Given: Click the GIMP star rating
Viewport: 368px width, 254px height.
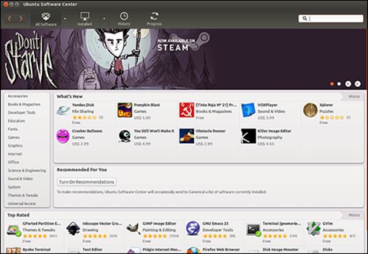Looking at the screenshot, I should tap(154, 236).
